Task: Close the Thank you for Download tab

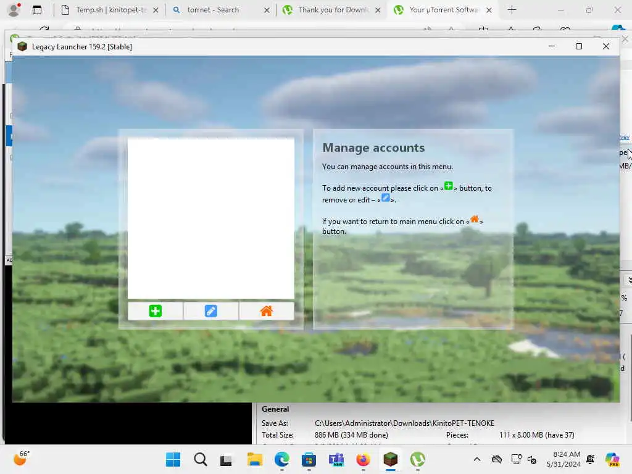Action: (378, 10)
